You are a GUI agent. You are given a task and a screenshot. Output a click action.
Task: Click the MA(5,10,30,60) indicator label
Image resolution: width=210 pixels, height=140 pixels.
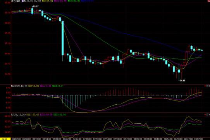[32, 1]
